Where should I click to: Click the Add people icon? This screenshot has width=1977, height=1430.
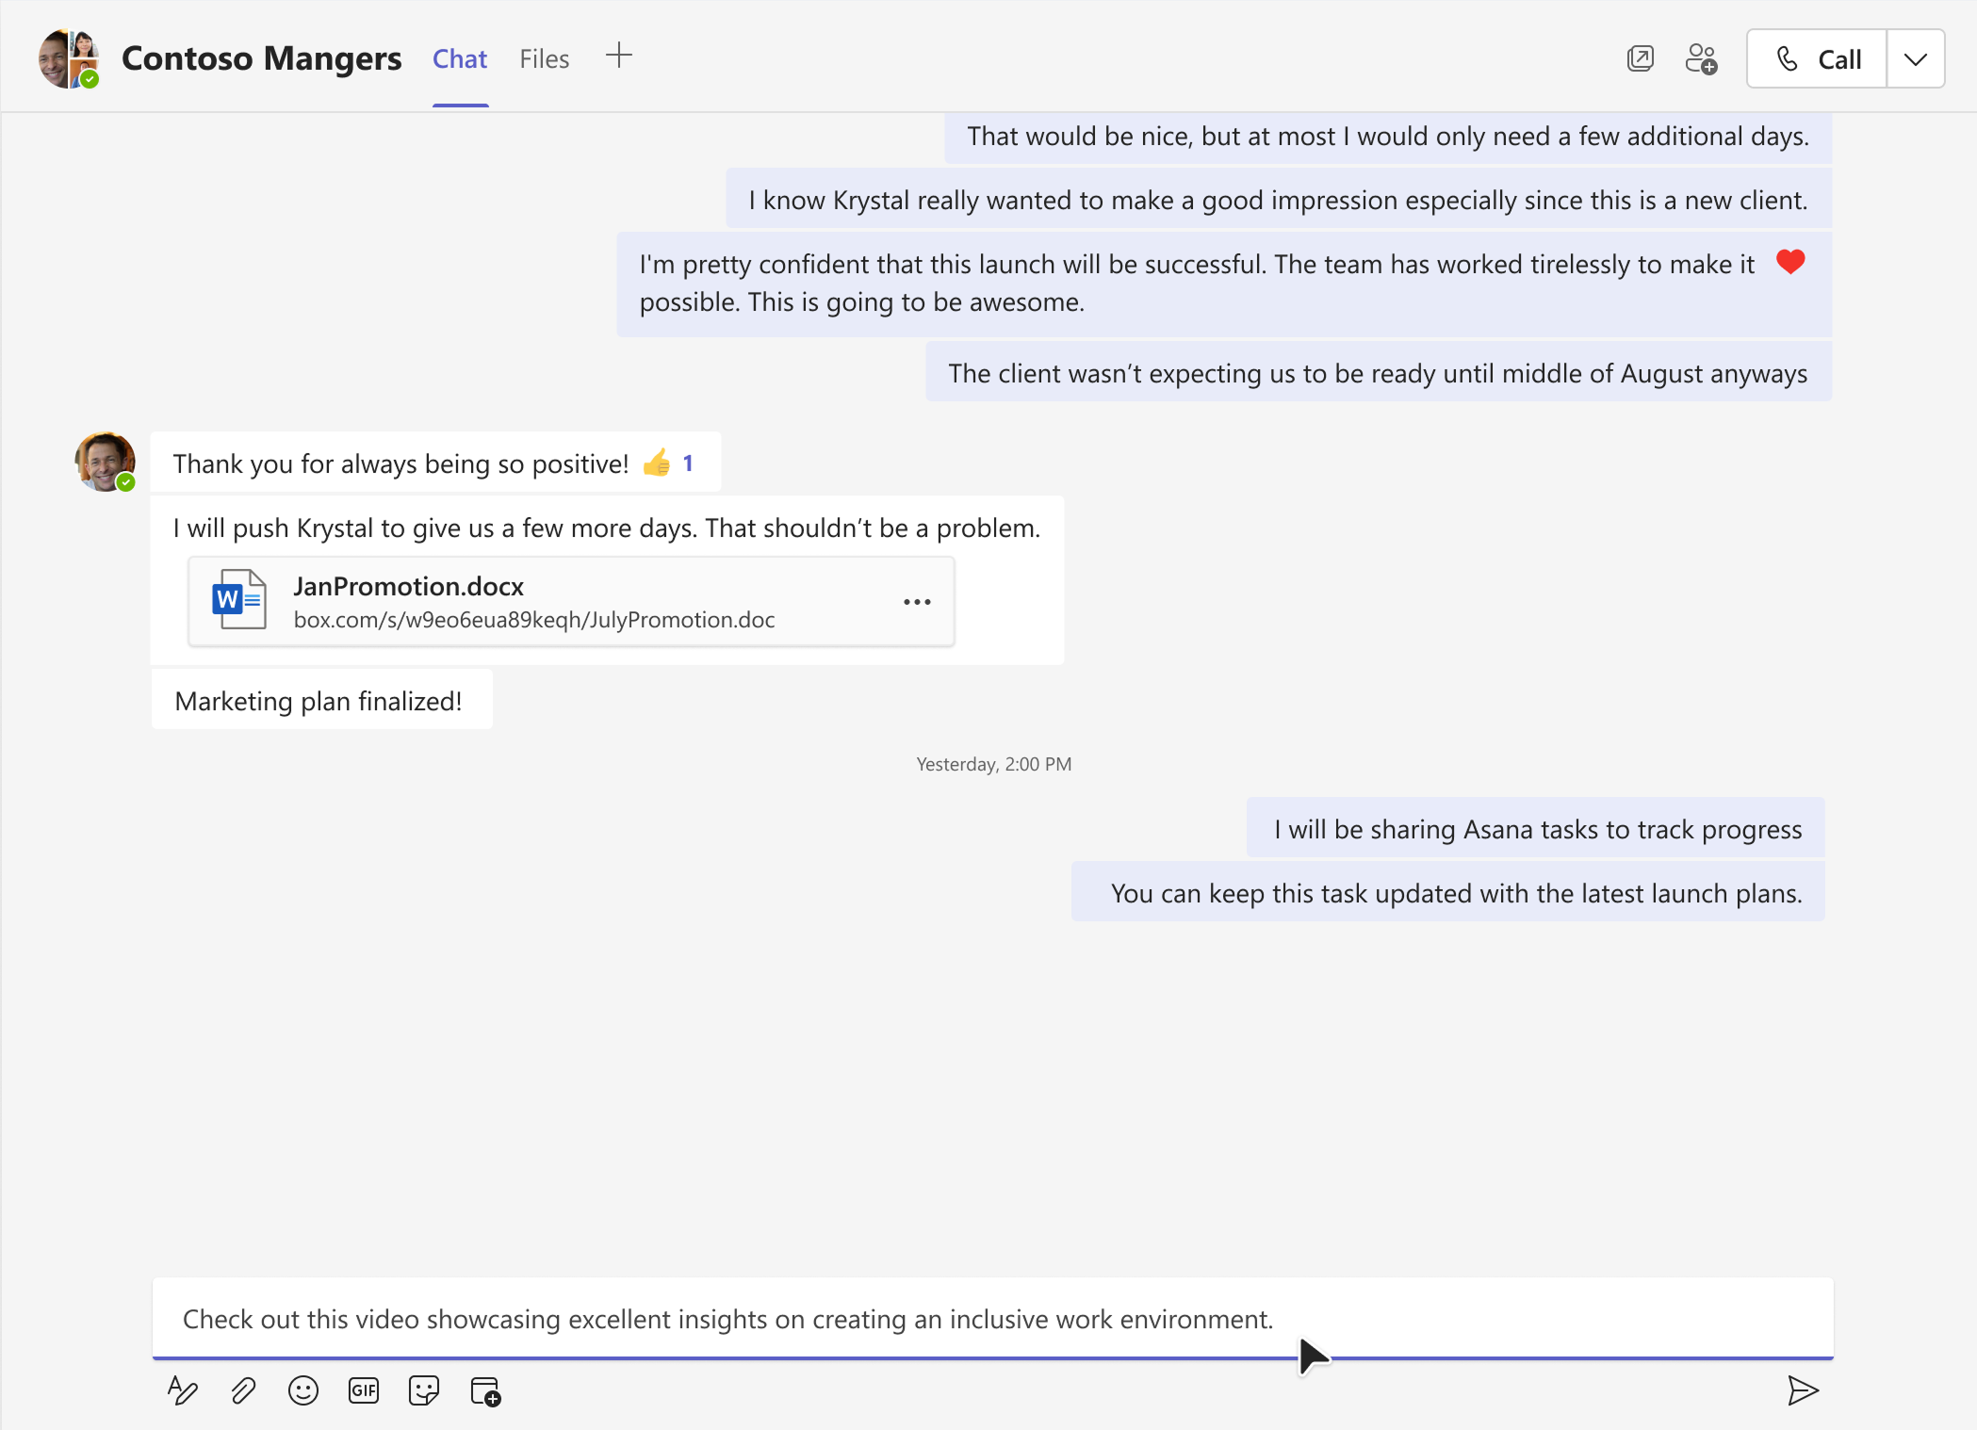[1701, 58]
